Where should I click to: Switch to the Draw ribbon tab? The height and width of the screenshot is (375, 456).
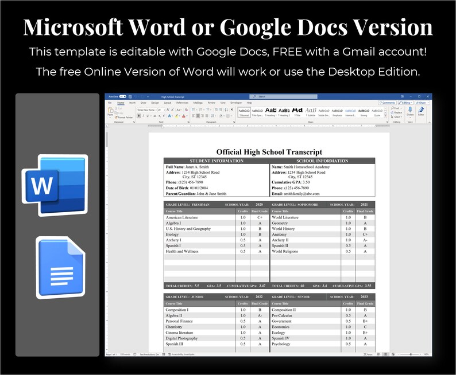click(144, 103)
